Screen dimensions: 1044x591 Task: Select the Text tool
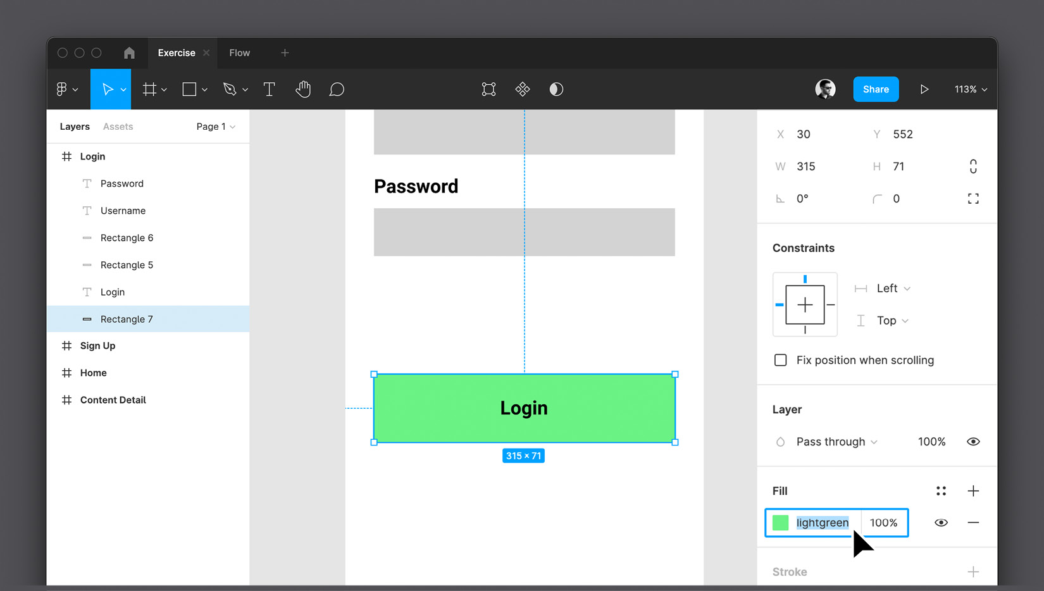click(269, 89)
